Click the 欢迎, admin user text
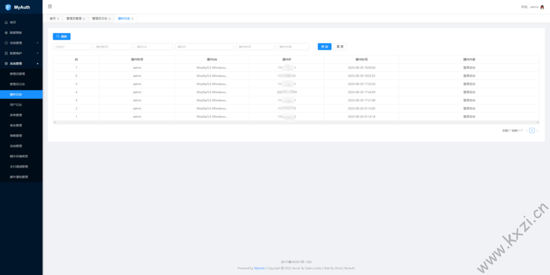Screen dimensions: 550x275 530,7
